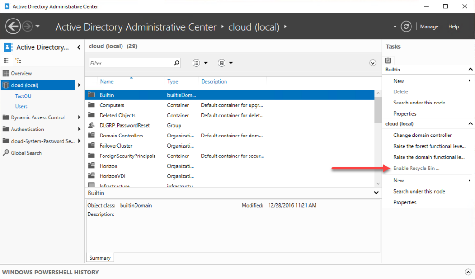The image size is (475, 279).
Task: Select the Horizon row
Action: pyautogui.click(x=230, y=166)
